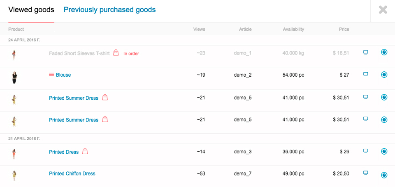
Task: Open the Viewed goods tab
Action: [31, 10]
